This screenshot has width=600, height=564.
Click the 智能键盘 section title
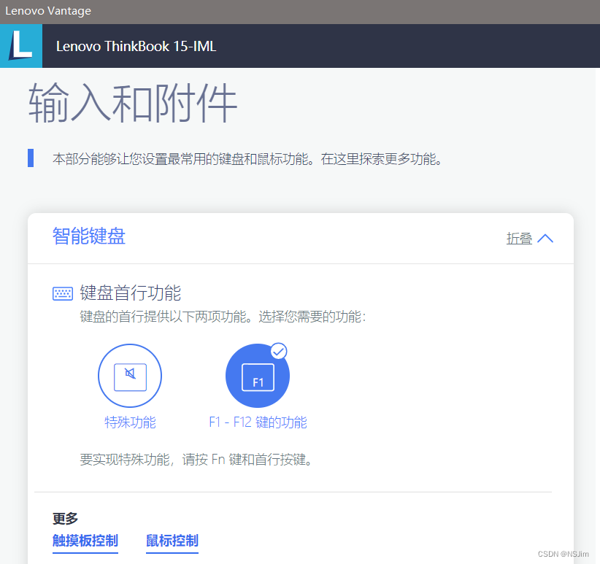click(89, 236)
